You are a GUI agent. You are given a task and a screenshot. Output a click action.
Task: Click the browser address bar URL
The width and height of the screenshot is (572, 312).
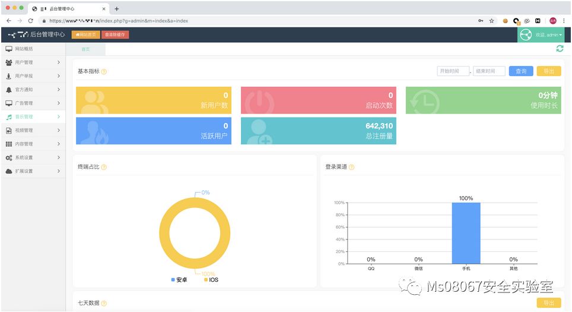(x=119, y=21)
